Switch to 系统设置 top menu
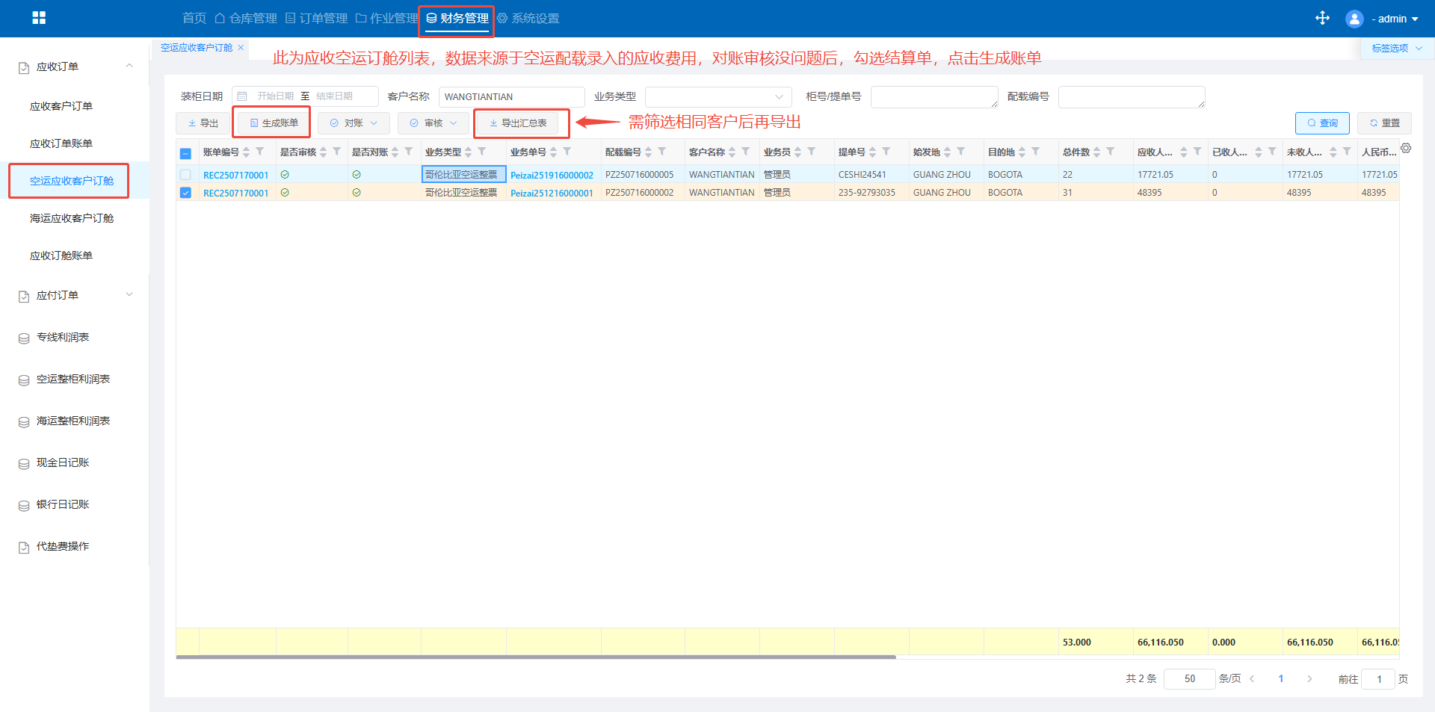1435x712 pixels. coord(528,19)
